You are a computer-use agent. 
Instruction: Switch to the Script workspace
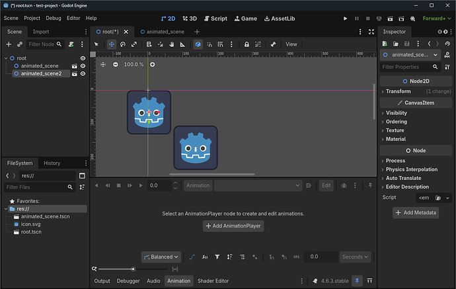215,19
